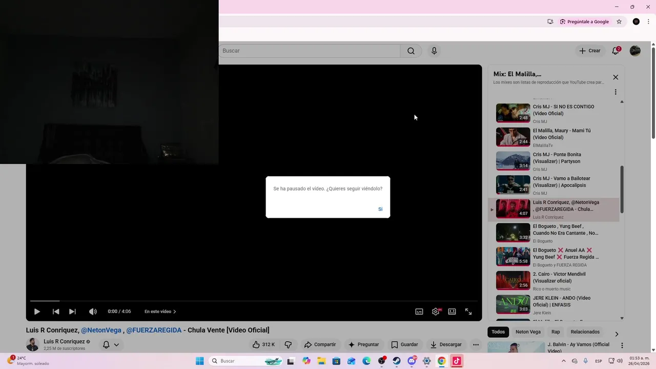Click the video progress bar
Image resolution: width=656 pixels, height=369 pixels.
pyautogui.click(x=254, y=301)
